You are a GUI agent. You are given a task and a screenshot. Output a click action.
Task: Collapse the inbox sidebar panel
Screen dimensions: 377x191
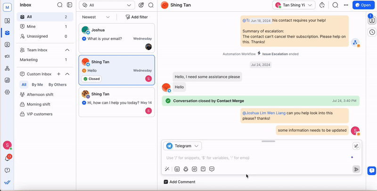(x=70, y=5)
